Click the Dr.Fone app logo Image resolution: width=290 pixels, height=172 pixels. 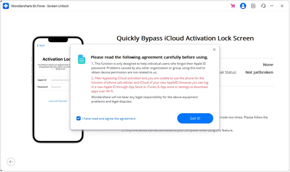6,6
